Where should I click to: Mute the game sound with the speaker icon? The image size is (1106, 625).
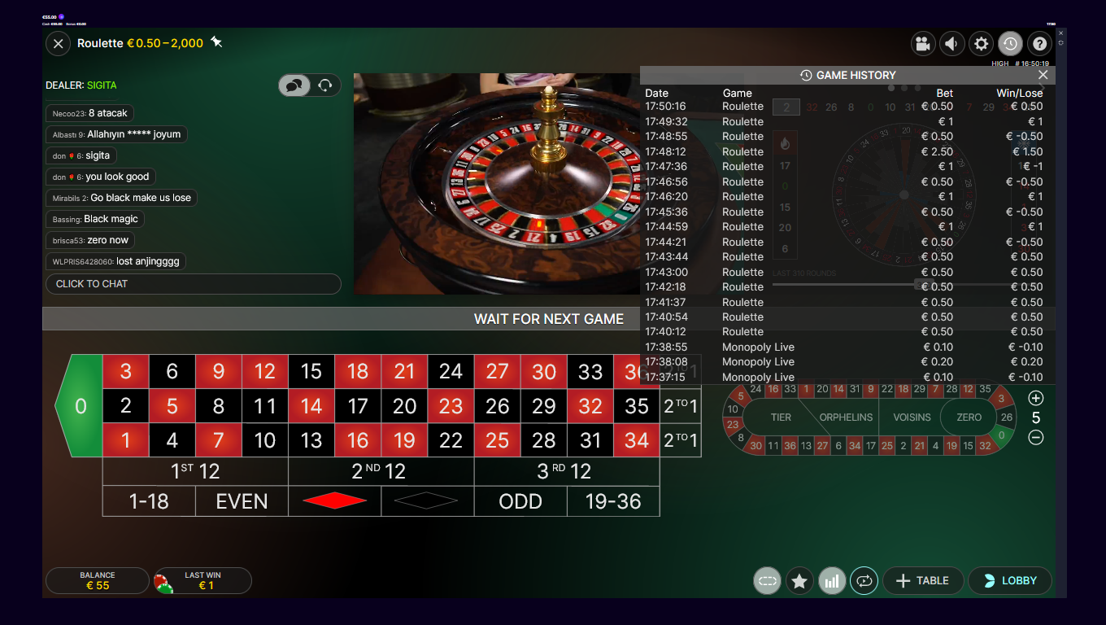pos(951,44)
